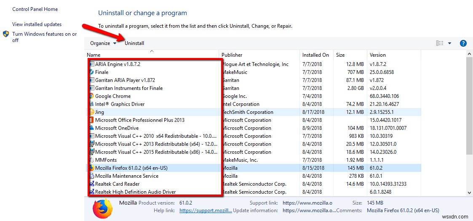Click the large Firefox logo in details pane
Viewport: 473px width, 221px height.
[102, 208]
